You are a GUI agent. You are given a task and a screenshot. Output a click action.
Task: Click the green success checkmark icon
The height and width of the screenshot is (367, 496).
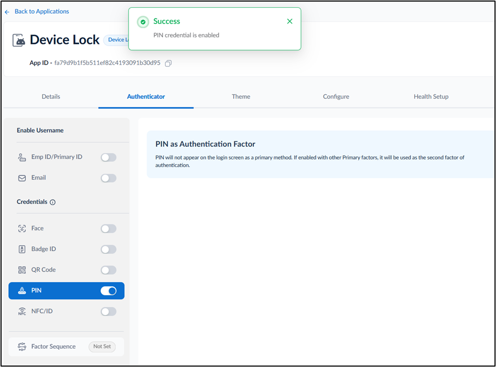[x=143, y=22]
